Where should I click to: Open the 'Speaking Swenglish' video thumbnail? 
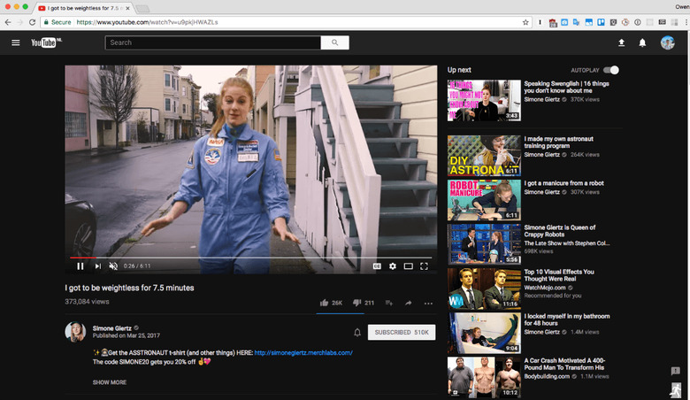point(484,100)
